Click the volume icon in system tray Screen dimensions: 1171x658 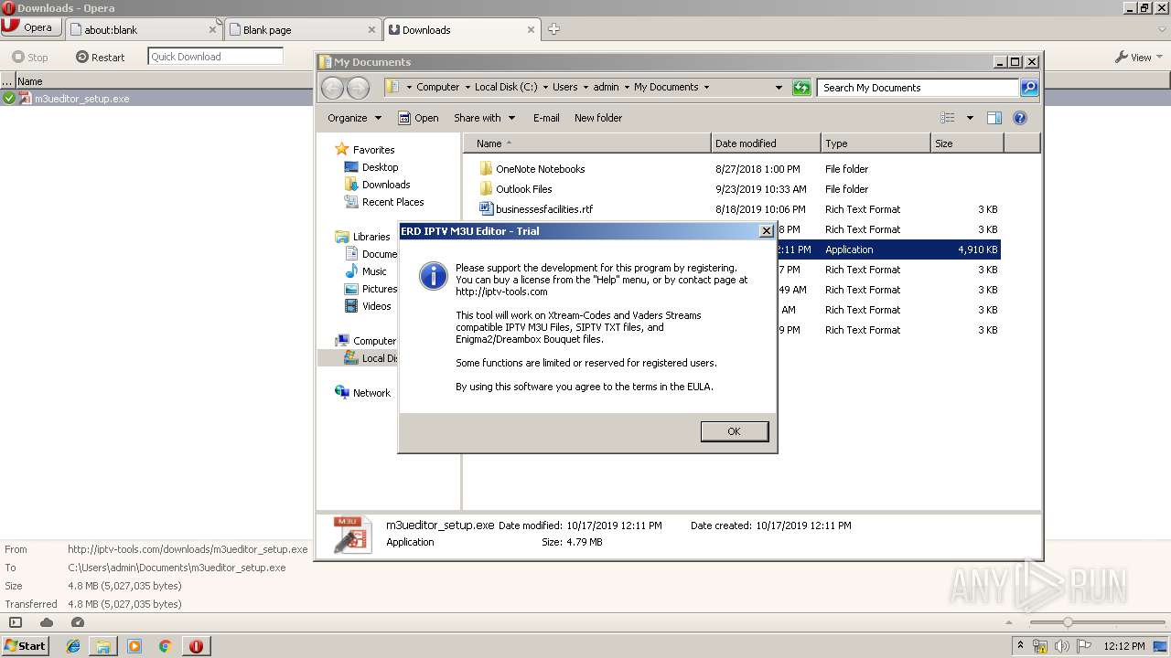click(x=1061, y=646)
